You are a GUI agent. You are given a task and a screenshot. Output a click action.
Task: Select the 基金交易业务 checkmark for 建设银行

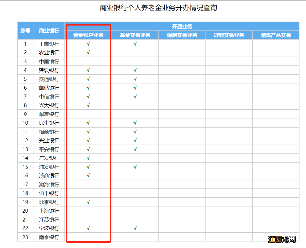135,70
